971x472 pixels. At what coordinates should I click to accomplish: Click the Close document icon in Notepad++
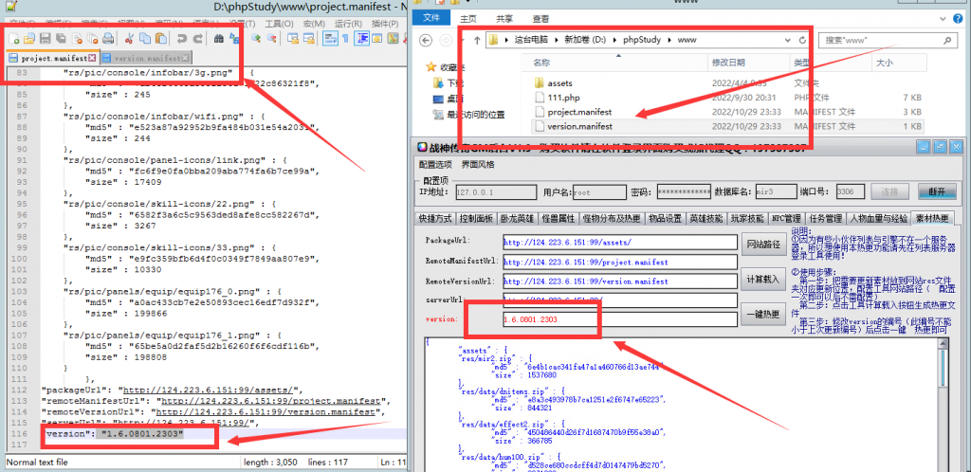(x=77, y=38)
